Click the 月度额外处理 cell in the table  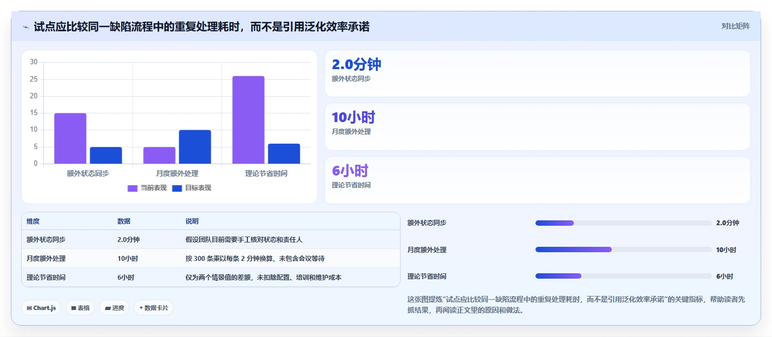pos(46,259)
